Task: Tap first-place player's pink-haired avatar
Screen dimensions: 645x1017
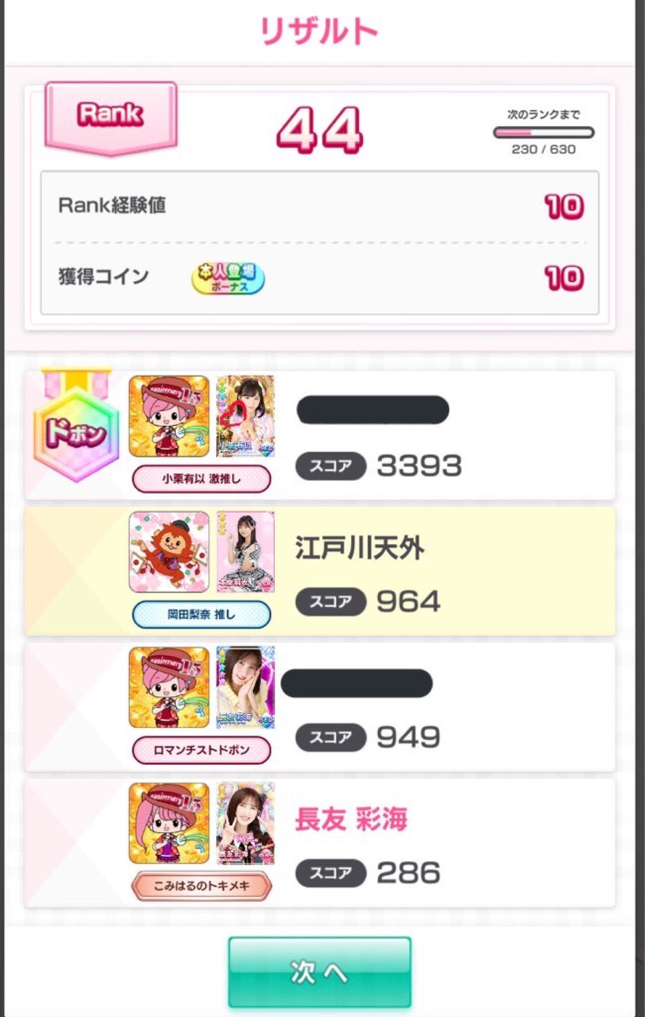Action: click(169, 416)
